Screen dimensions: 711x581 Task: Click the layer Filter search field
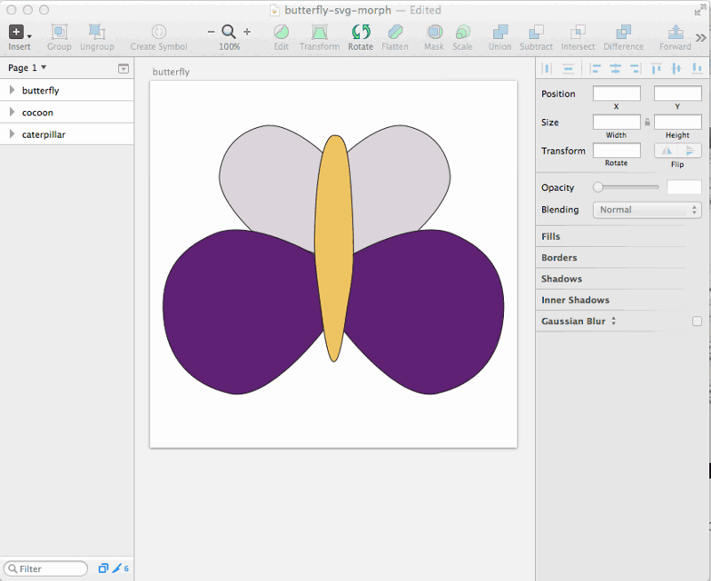(49, 569)
